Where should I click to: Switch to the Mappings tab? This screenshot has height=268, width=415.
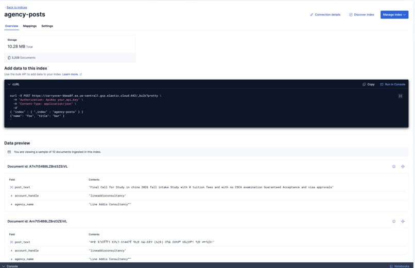pos(30,26)
